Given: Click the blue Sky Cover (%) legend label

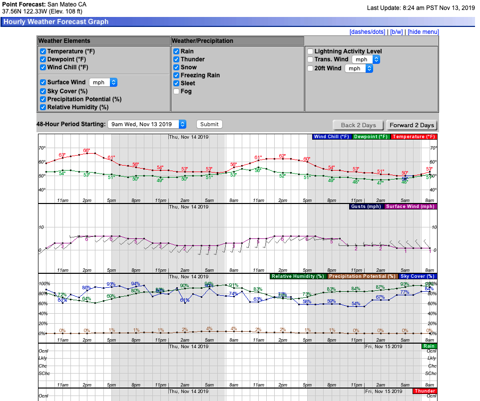Looking at the screenshot, I should coord(417,276).
